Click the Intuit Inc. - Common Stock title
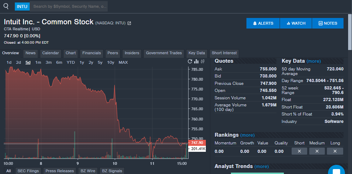Viewport: 352px width, 174px height. click(48, 22)
